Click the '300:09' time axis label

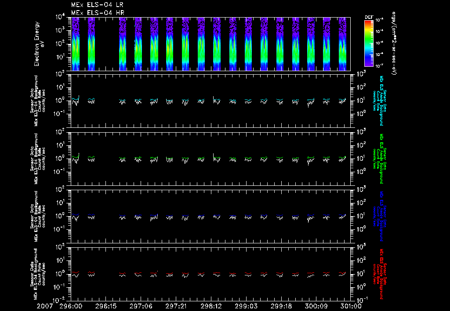316,306
